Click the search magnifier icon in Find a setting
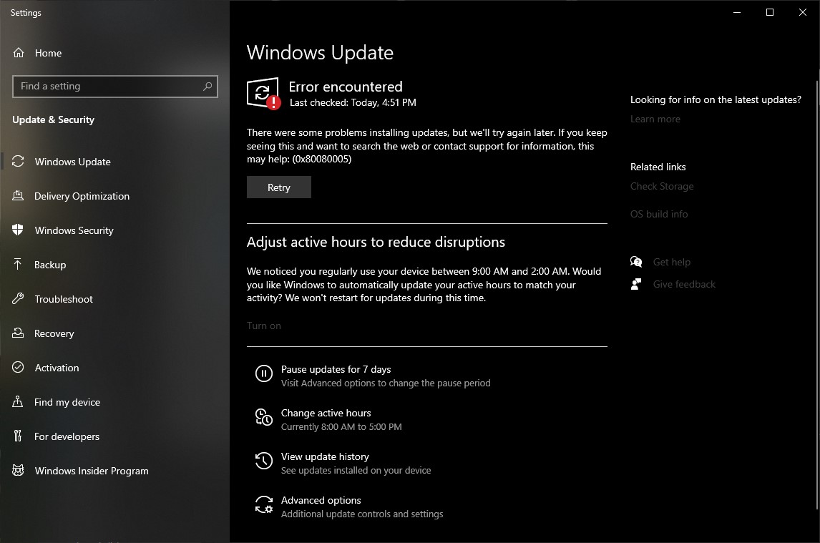 tap(208, 87)
